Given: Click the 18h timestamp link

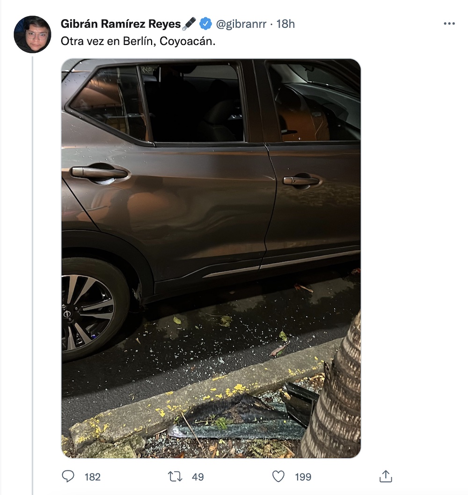Looking at the screenshot, I should (285, 24).
